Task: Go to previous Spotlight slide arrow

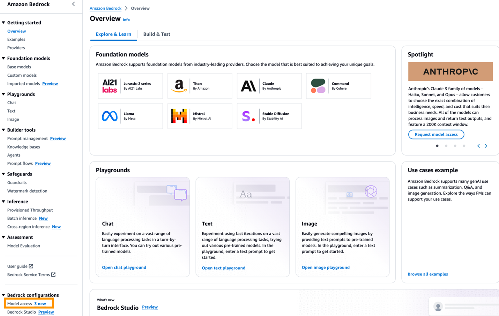Action: [478, 146]
